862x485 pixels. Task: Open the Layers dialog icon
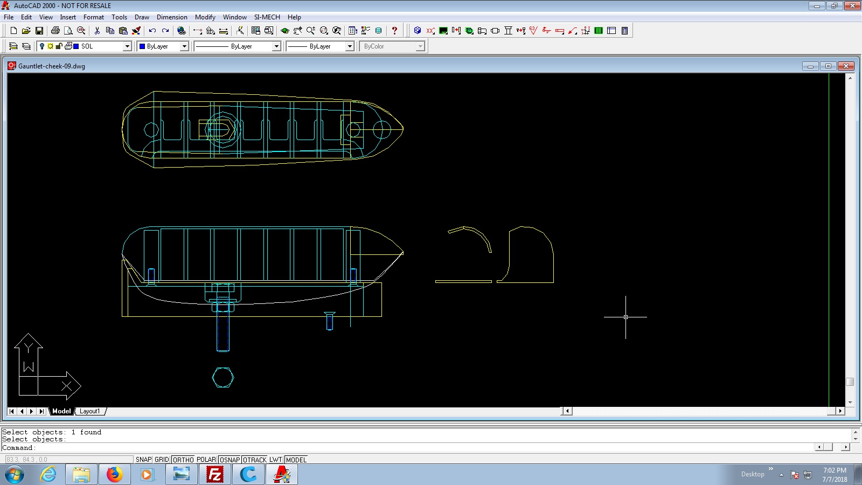tap(13, 46)
